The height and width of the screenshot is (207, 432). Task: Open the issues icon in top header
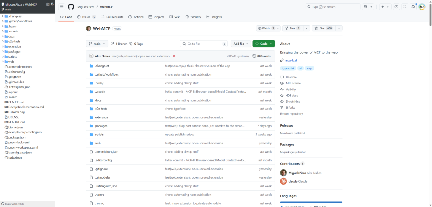coord(396,7)
